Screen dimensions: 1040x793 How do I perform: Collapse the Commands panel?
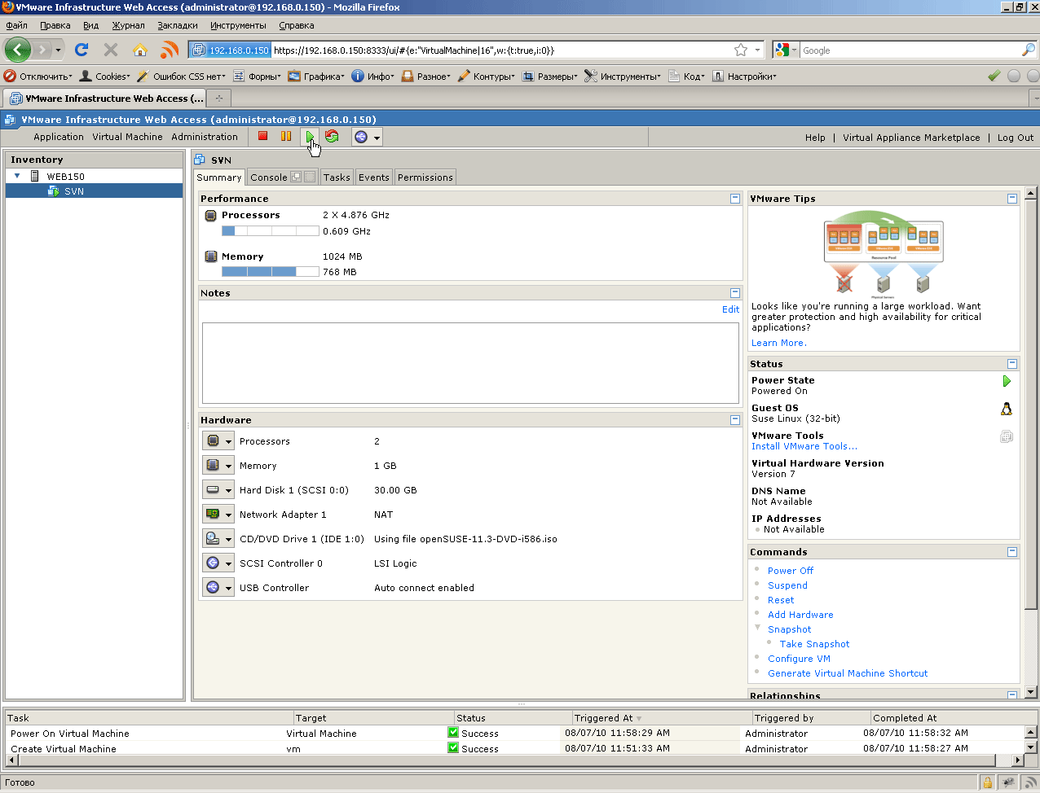1012,552
